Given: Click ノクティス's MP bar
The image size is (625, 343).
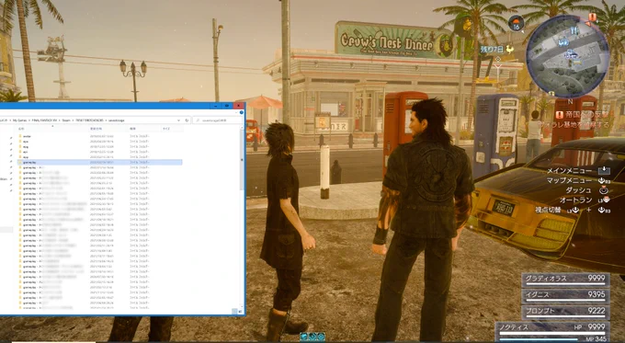Looking at the screenshot, I should tap(539, 339).
